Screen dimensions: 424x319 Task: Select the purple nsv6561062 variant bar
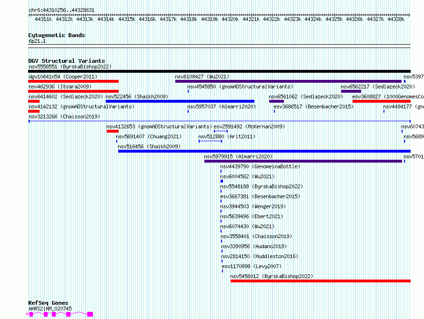click(276, 101)
